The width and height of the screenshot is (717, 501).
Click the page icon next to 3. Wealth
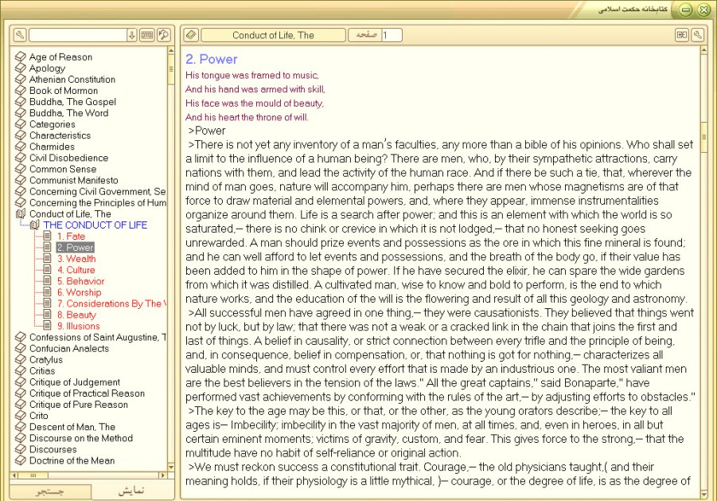[47, 259]
